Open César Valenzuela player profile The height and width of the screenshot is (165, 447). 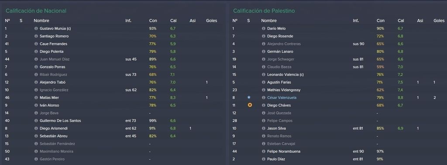pyautogui.click(x=282, y=98)
